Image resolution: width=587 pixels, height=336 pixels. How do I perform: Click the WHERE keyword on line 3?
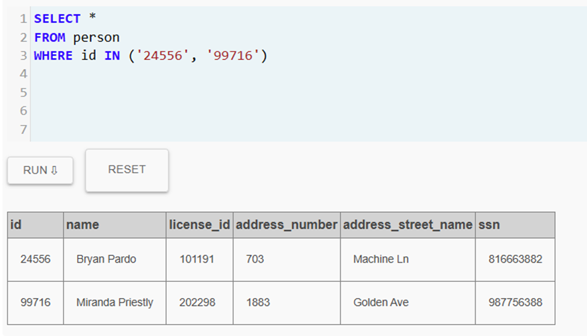[53, 56]
